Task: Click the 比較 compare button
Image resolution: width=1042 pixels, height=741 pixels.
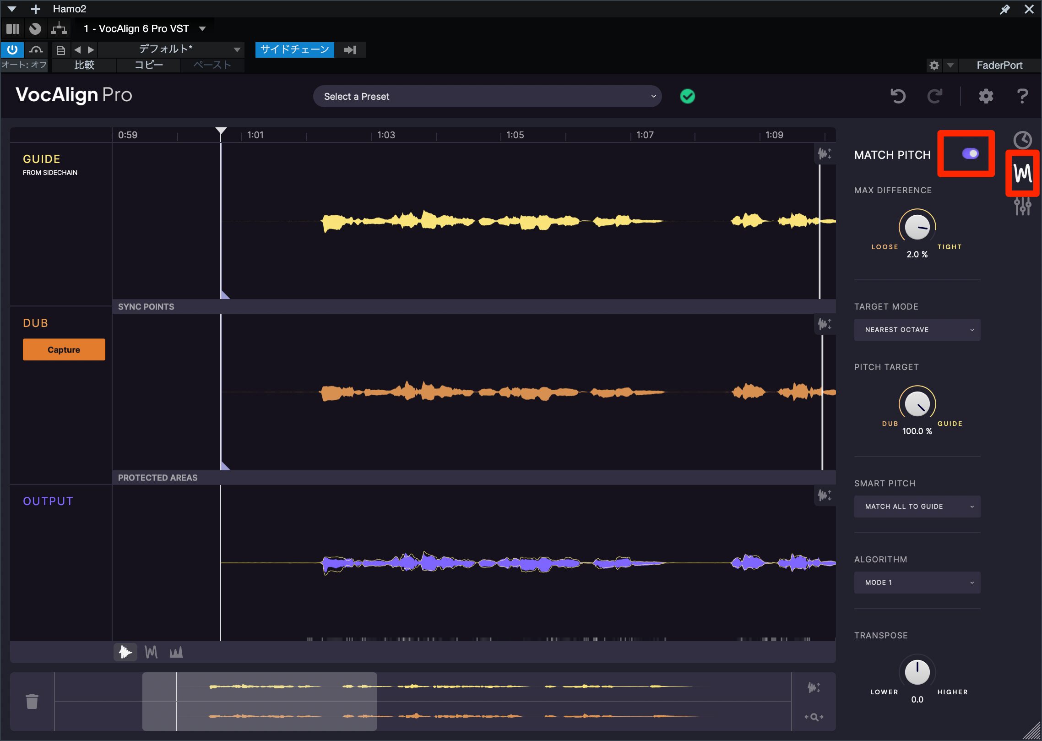Action: [84, 65]
